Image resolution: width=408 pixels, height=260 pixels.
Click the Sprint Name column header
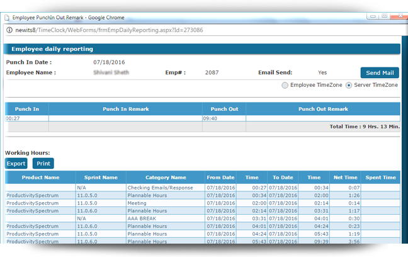tap(101, 178)
